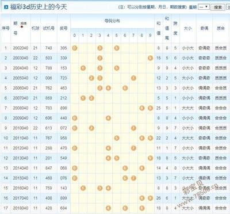Click prize number 684
Viewport: 230px width, 214px height.
point(63,208)
